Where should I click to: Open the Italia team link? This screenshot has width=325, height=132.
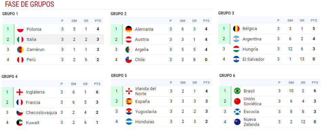click(31, 39)
